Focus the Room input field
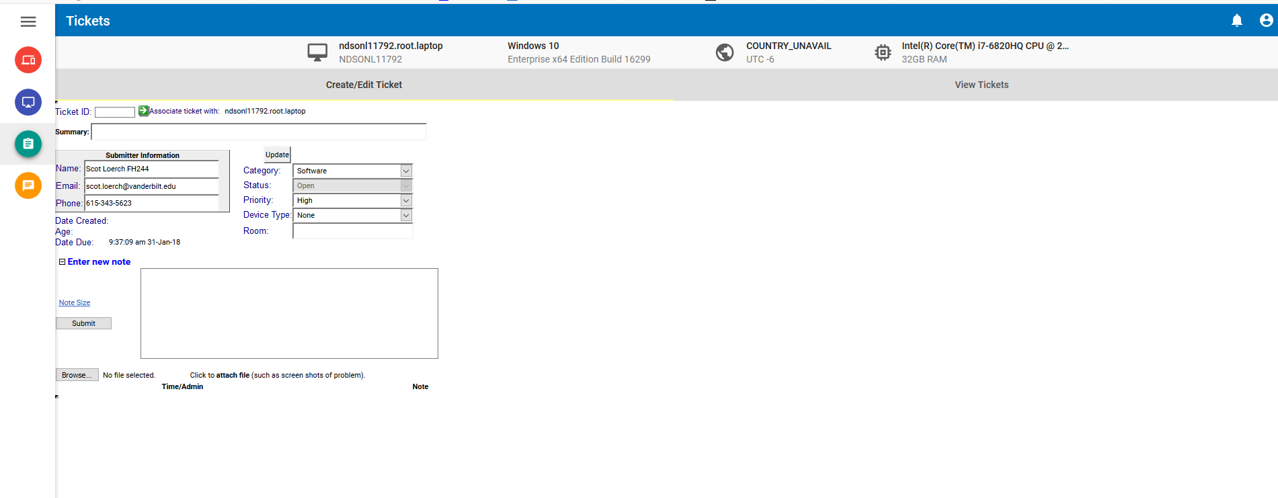Screen dimensions: 1278x498 coord(352,231)
